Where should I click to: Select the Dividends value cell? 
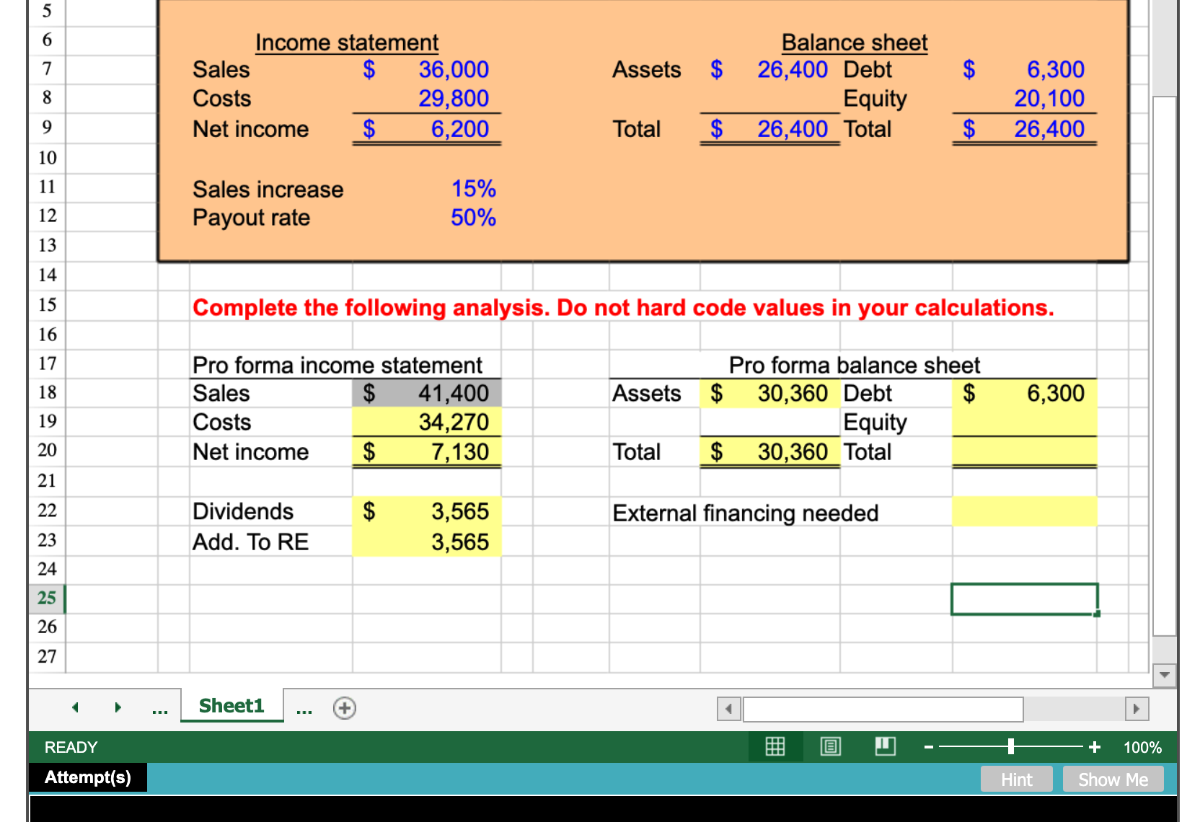click(426, 511)
